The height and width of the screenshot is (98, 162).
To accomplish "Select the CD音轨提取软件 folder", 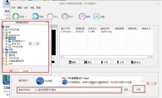I will (16, 61).
